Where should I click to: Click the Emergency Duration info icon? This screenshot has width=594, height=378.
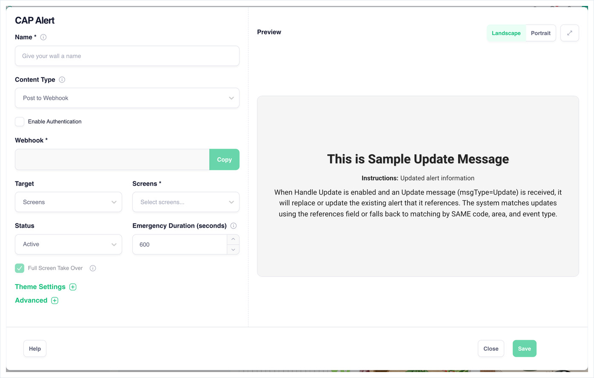234,226
